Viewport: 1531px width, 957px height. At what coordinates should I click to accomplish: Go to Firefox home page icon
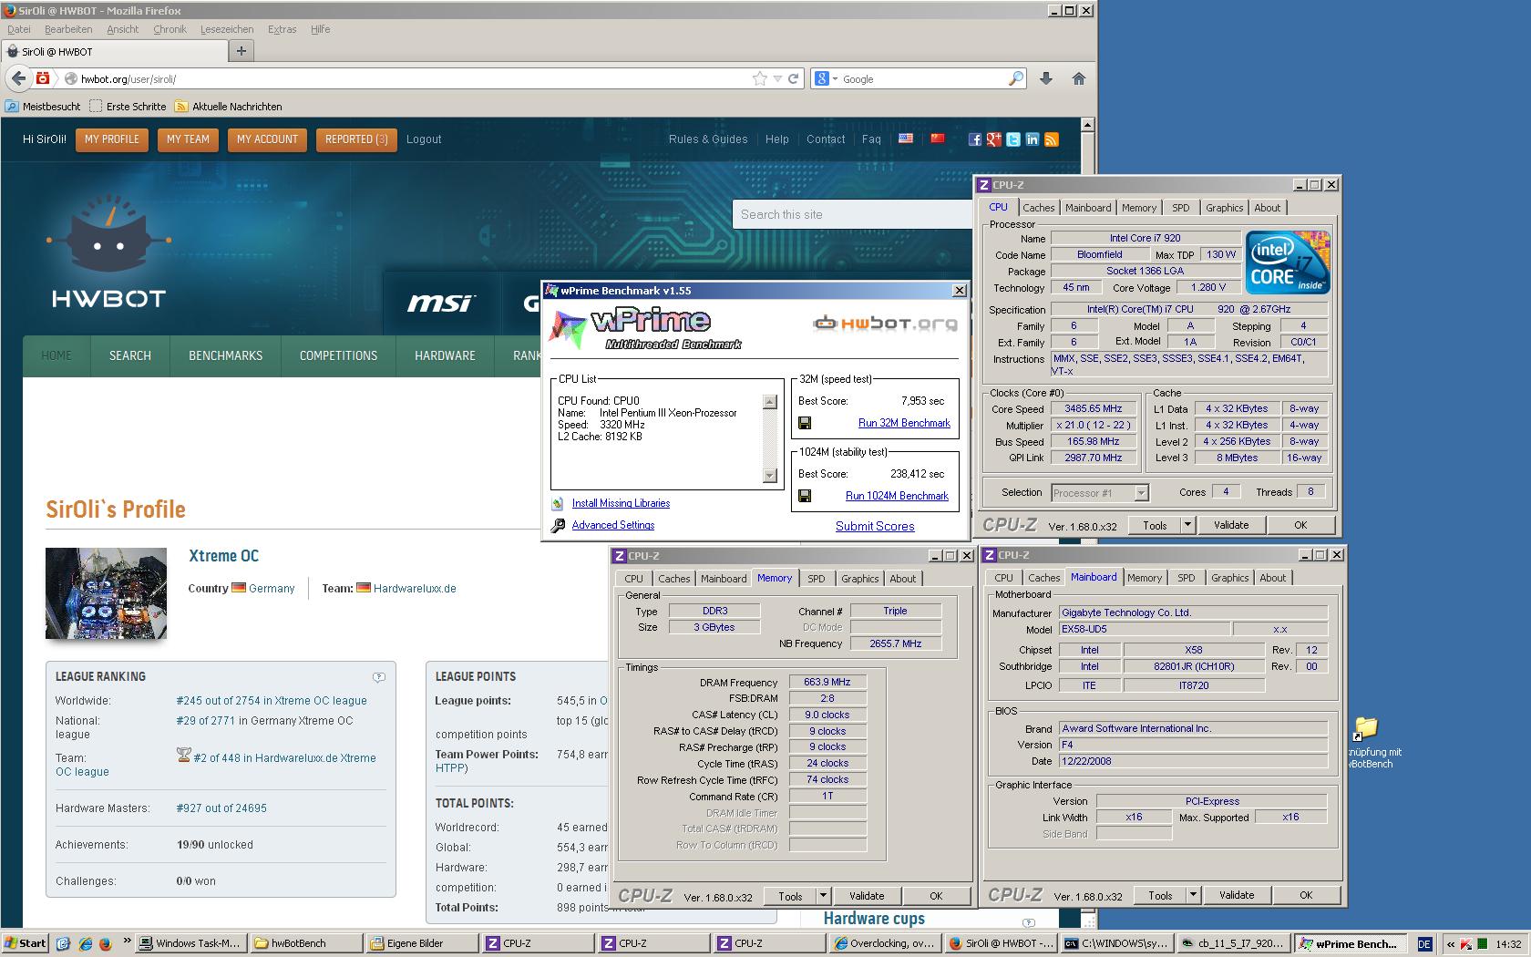click(1079, 78)
